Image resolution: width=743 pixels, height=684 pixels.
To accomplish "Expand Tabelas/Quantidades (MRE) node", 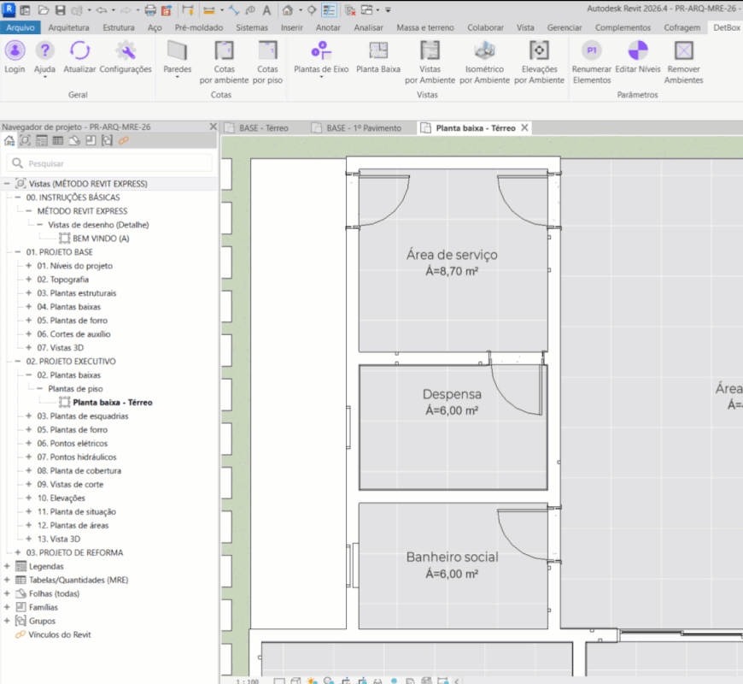I will [7, 580].
